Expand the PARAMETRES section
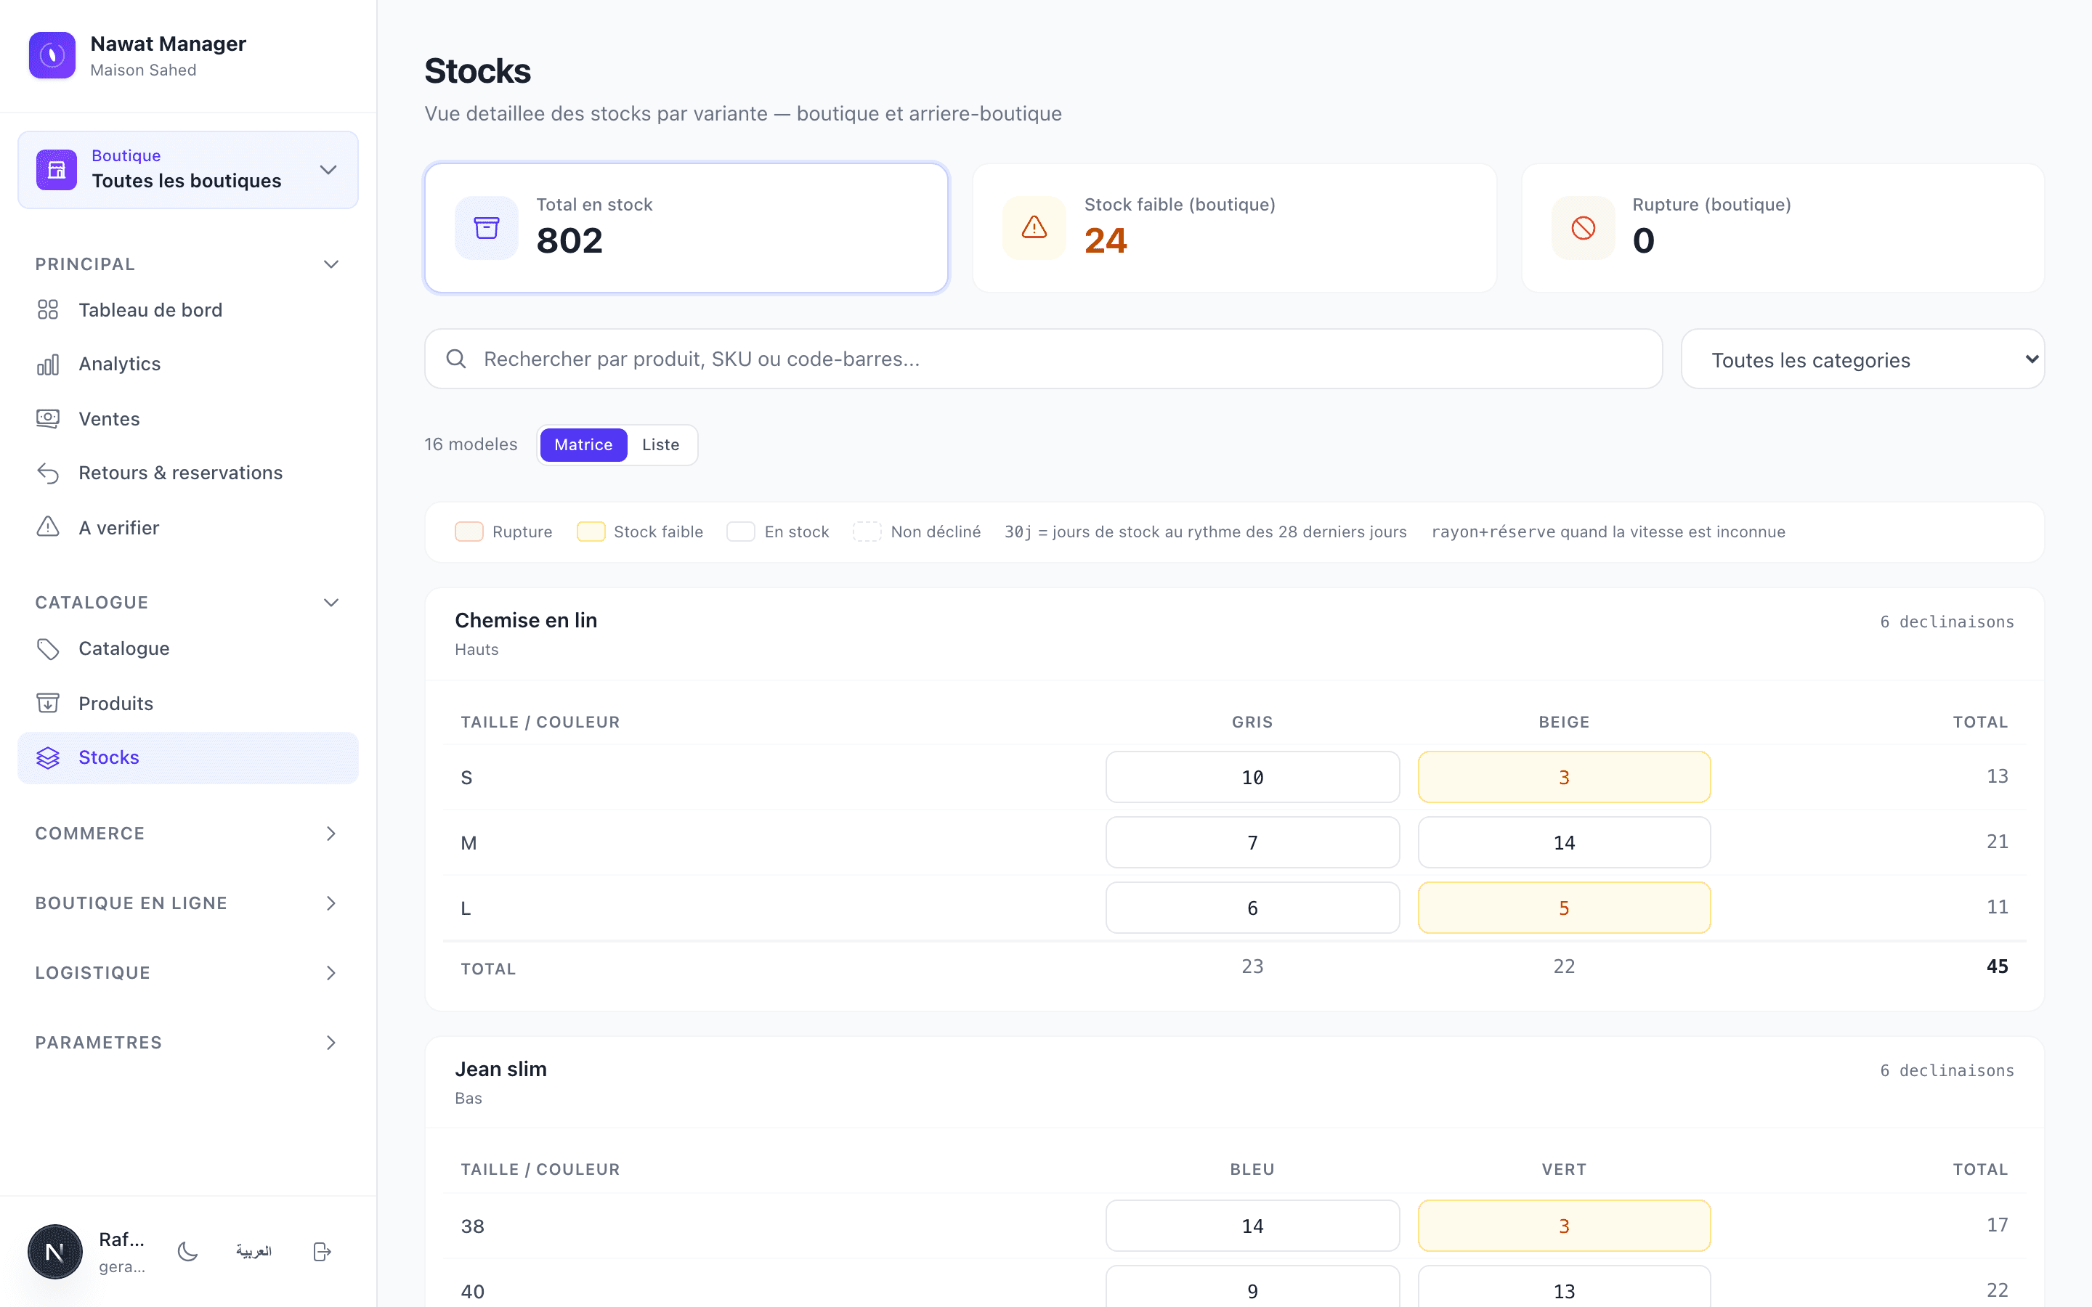This screenshot has height=1307, width=2092. 187,1043
